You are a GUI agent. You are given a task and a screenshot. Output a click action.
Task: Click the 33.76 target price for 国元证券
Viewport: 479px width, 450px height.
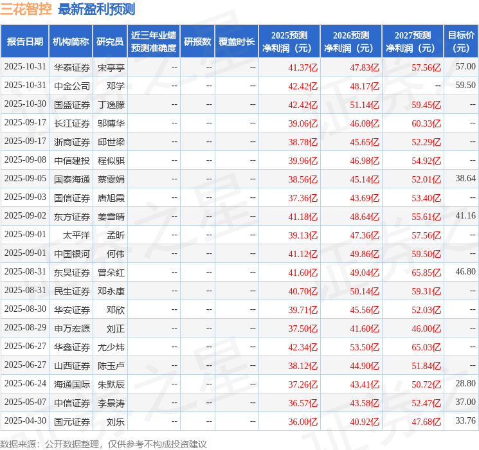[x=465, y=422]
